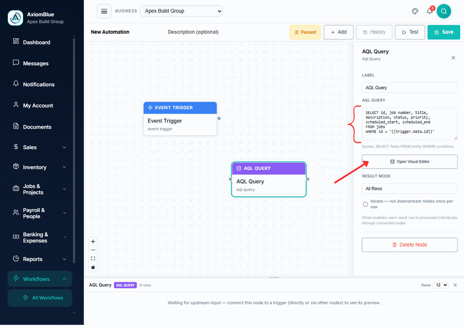The width and height of the screenshot is (464, 328).
Task: Enable Iterate per row checkbox
Action: pyautogui.click(x=366, y=204)
